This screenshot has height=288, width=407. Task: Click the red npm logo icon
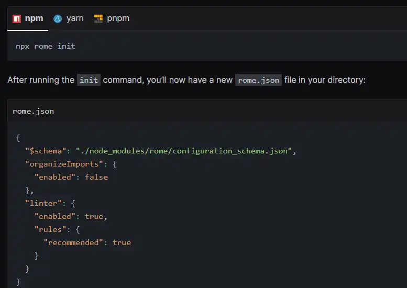(x=17, y=19)
